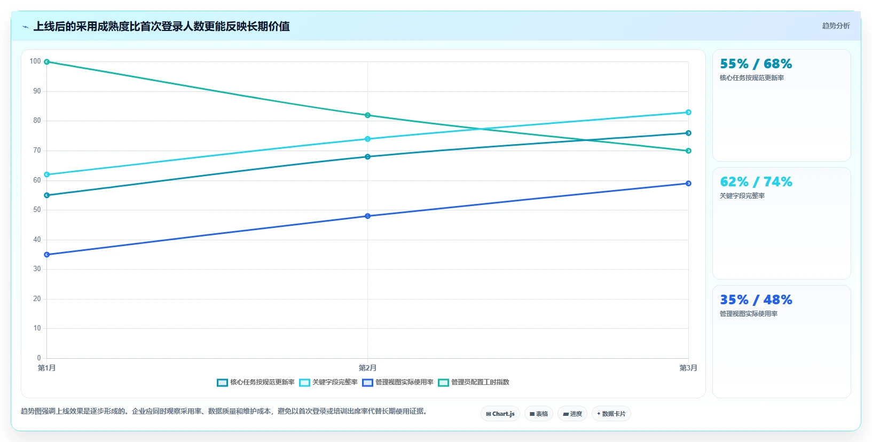This screenshot has width=872, height=442.
Task: Click the 第1月 x-axis label
Action: point(47,368)
